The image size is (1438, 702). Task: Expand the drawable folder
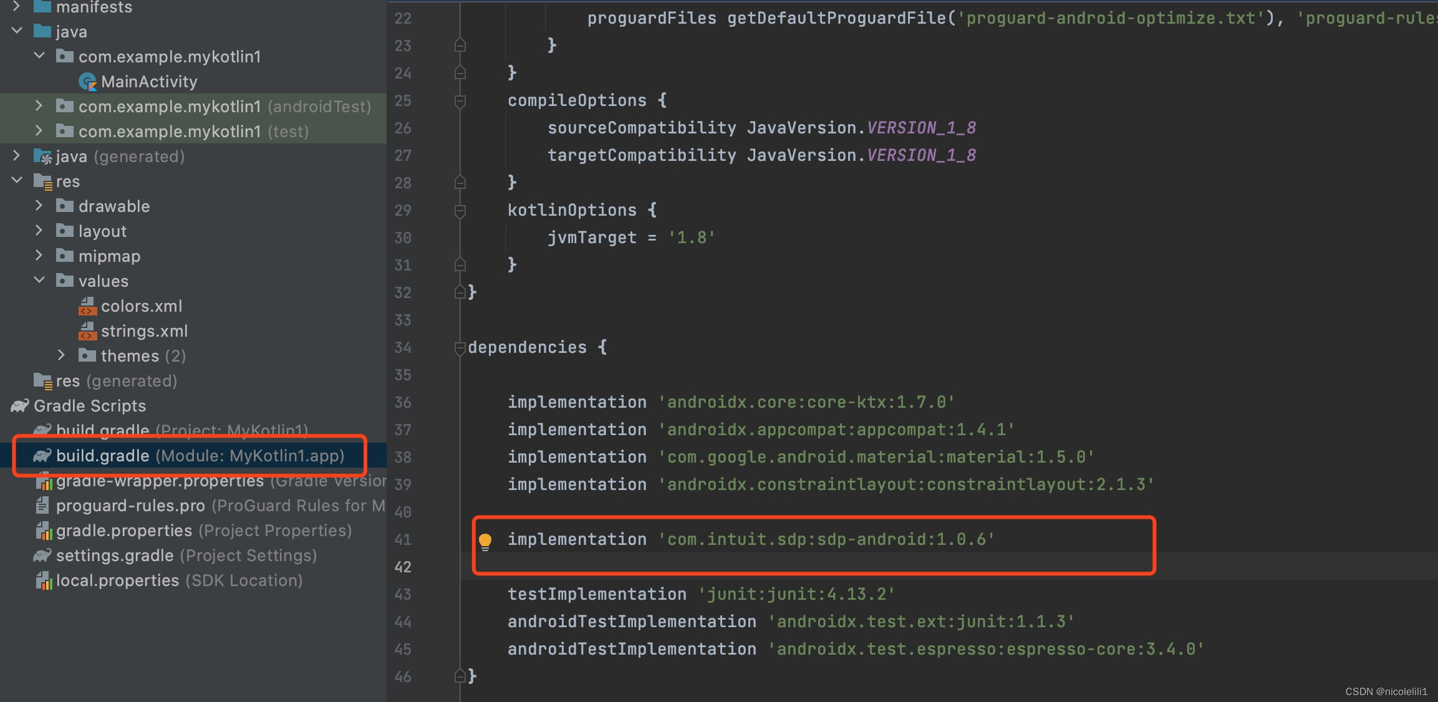point(39,206)
